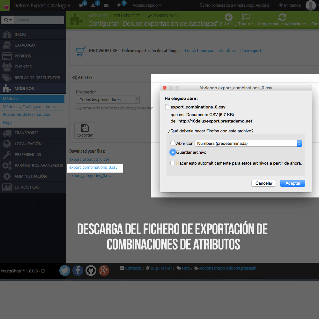The image size is (319, 319).
Task: Close the Abriendo export_combinations dialog
Action: point(165,88)
